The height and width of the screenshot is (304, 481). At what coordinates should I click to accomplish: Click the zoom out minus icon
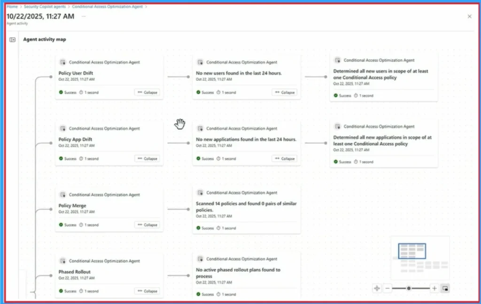tap(388, 288)
